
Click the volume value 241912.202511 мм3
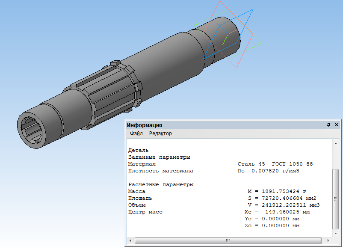pos(290,205)
